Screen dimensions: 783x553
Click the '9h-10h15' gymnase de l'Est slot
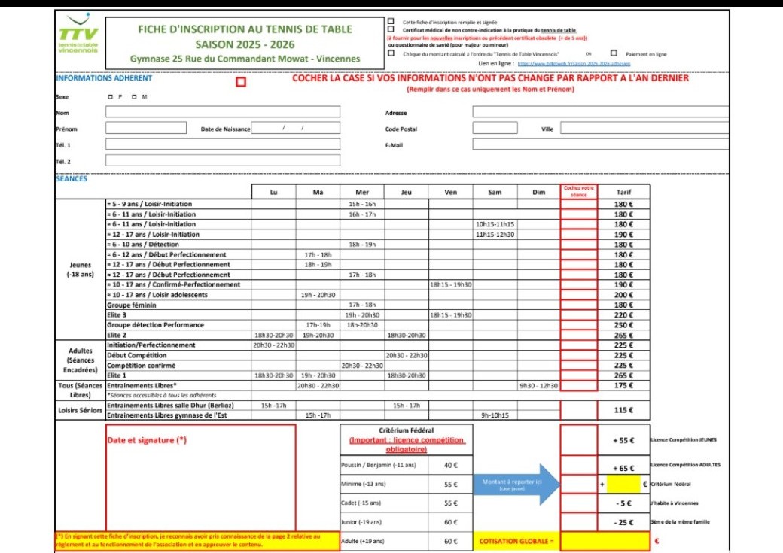click(495, 415)
